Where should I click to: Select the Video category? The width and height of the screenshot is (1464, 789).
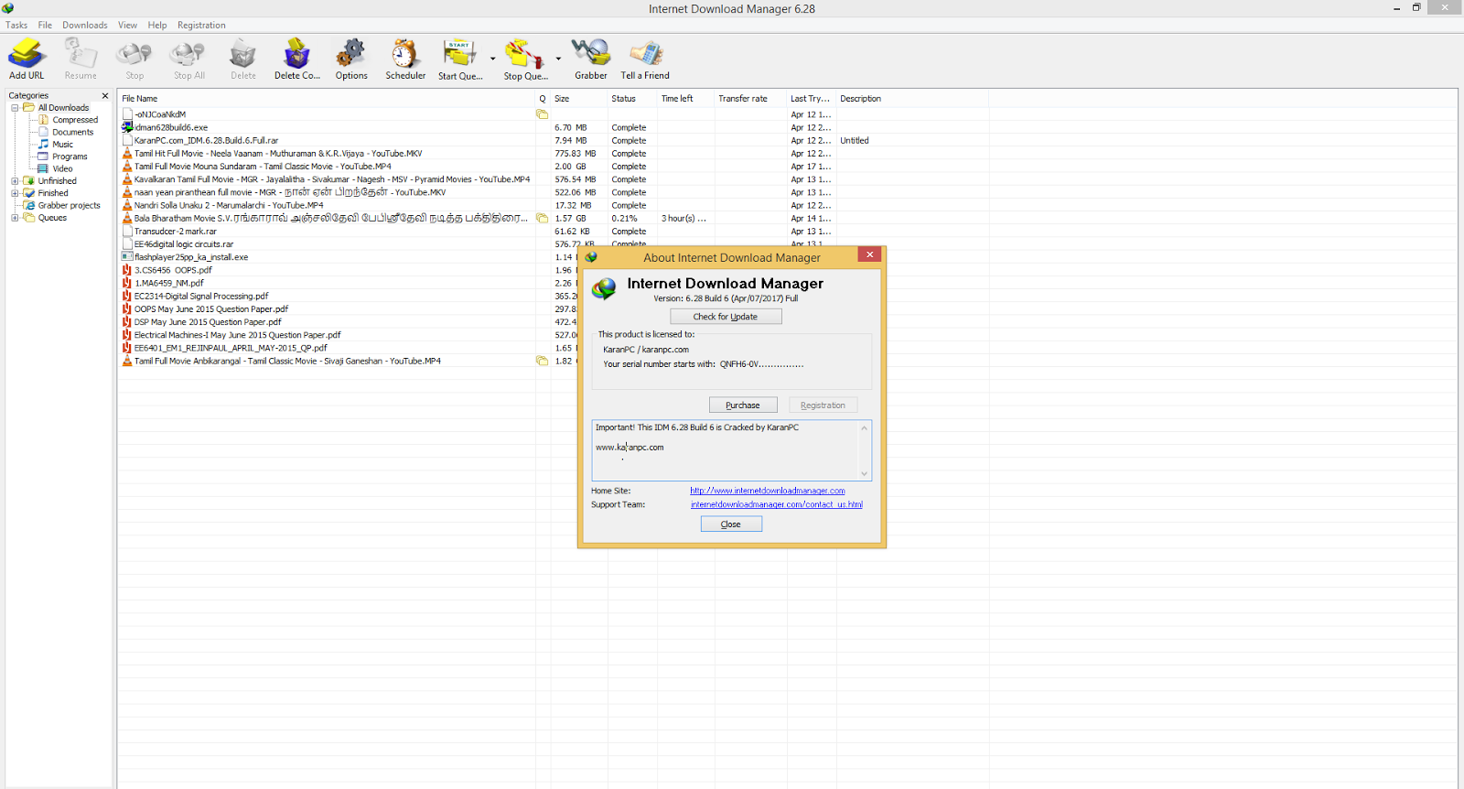(x=62, y=168)
